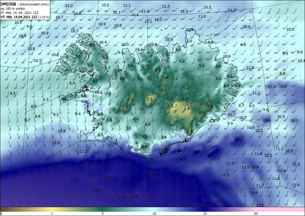Click the map value "17.5"
This screenshot has width=305, height=216.
[134, 197]
